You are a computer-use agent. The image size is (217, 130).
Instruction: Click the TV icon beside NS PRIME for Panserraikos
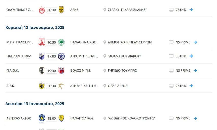(x=171, y=42)
